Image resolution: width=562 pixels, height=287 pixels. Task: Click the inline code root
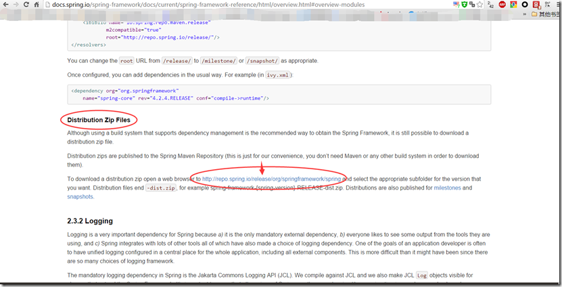tap(126, 61)
